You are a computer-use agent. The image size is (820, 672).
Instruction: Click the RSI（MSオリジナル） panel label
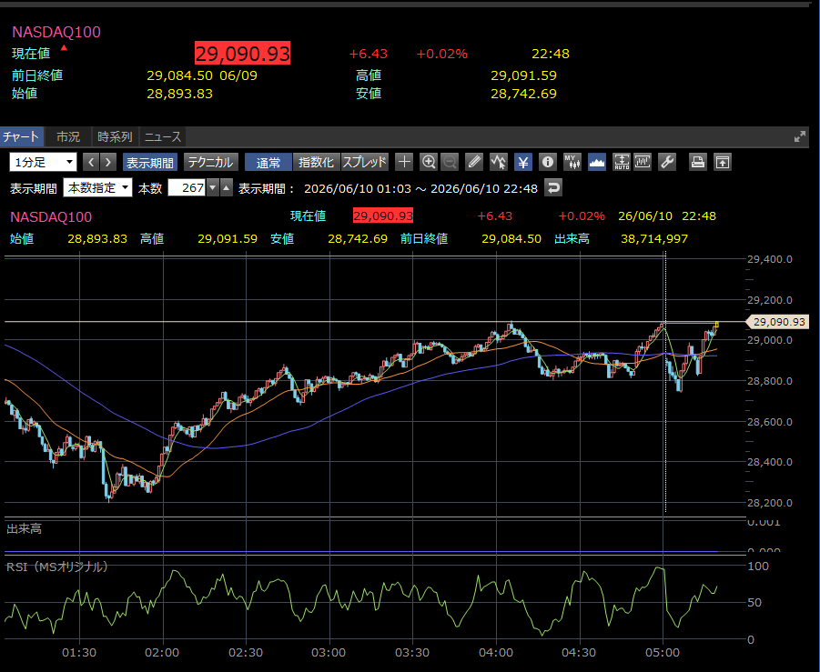point(57,567)
